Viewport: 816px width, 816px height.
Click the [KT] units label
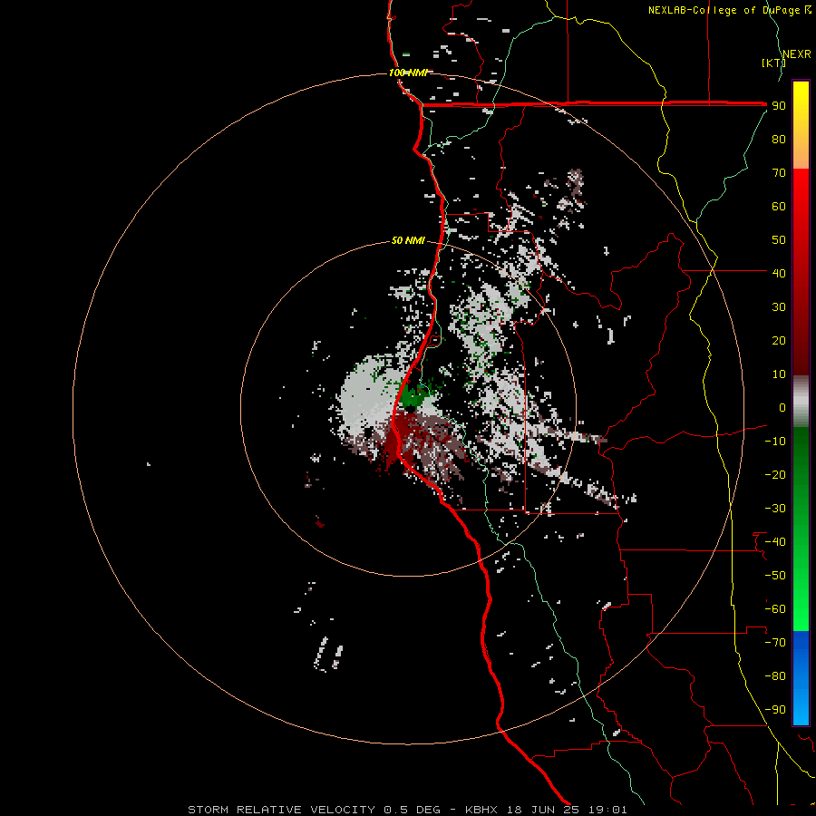[773, 63]
